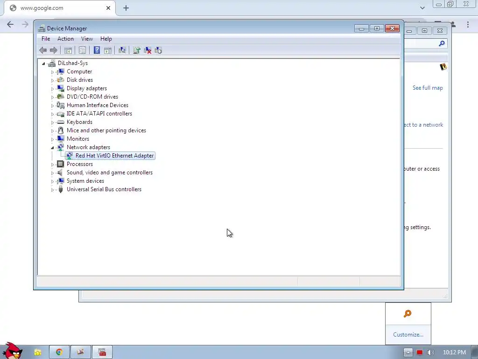This screenshot has height=359, width=478.
Task: Select the Red Hat VirtIO Ethernet Adapter icon
Action: coord(70,156)
